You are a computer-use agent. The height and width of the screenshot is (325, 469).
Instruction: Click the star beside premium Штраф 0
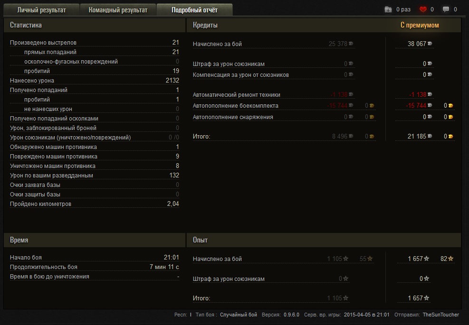[x=427, y=279]
